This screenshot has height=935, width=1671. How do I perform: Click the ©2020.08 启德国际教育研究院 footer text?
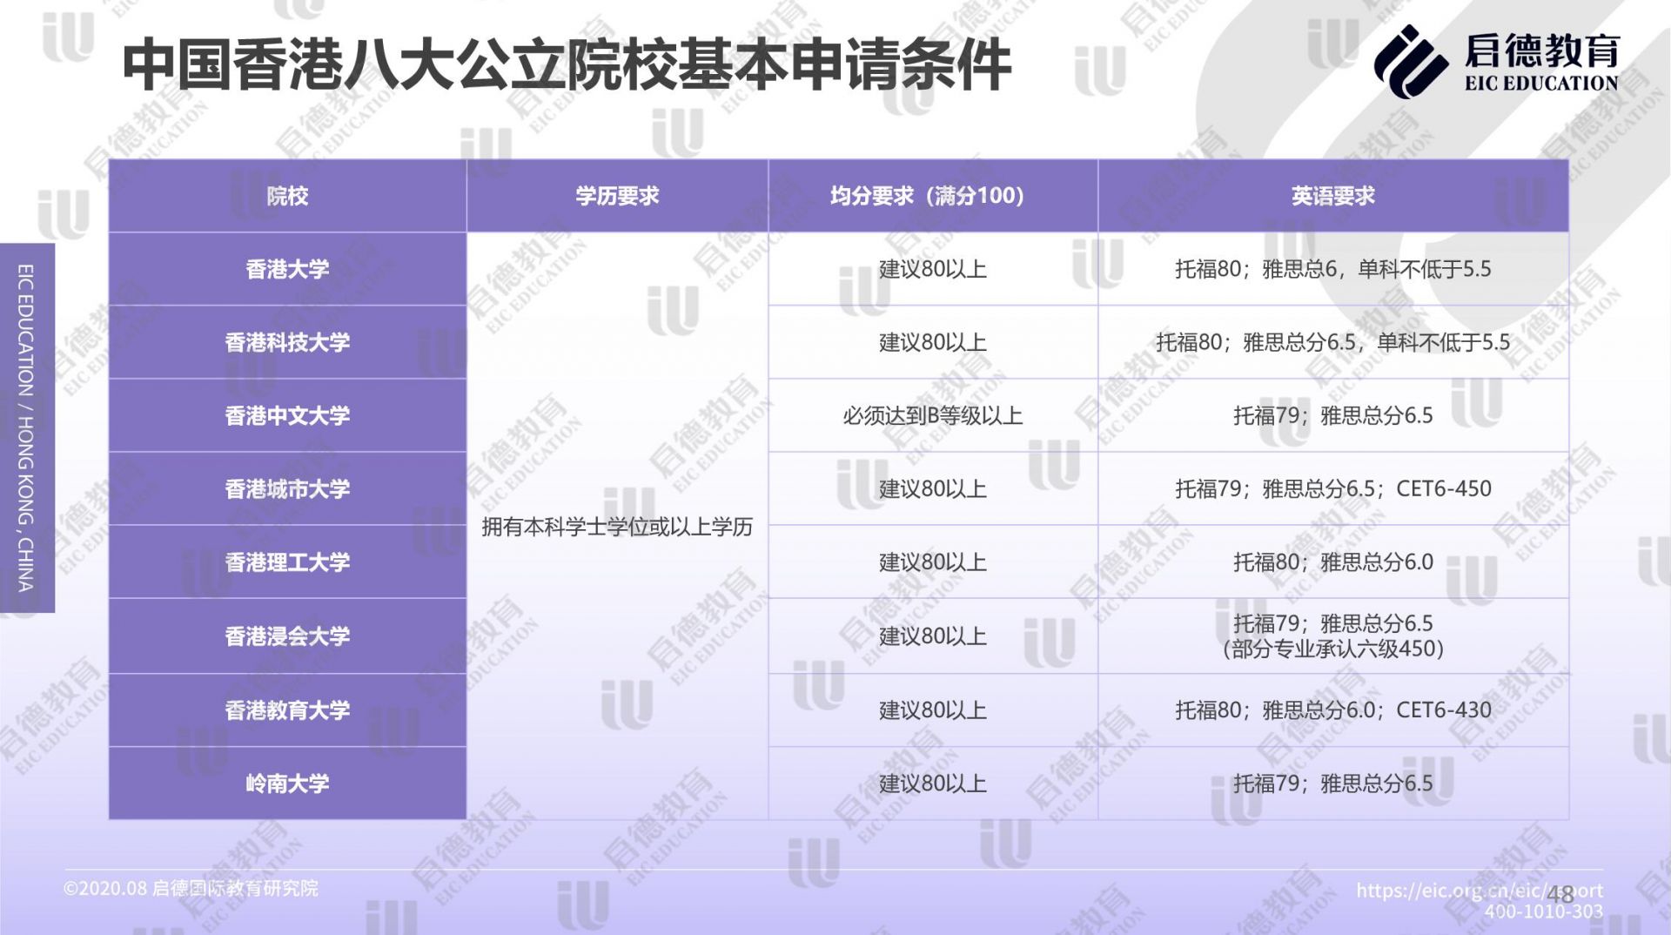[191, 889]
